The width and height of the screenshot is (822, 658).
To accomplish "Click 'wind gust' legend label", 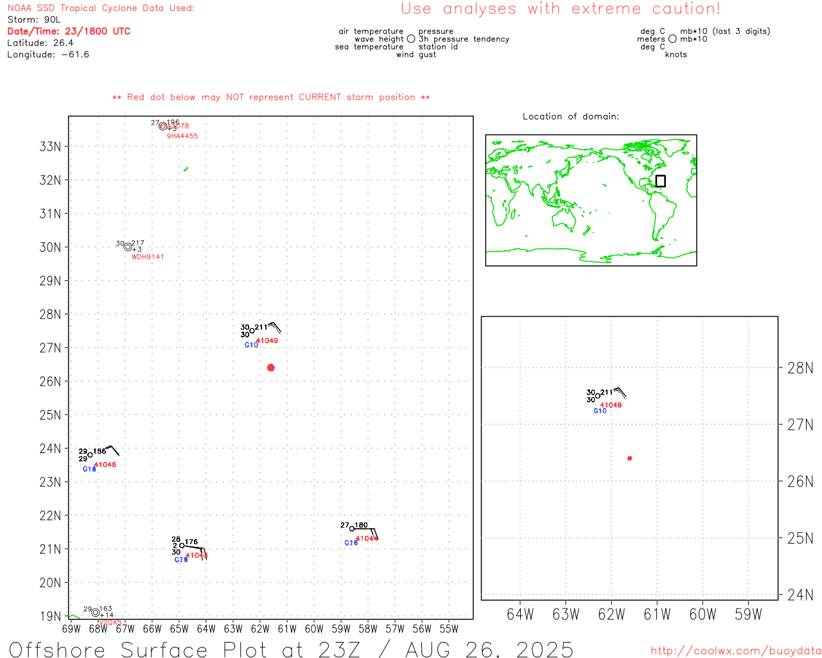I will point(416,55).
